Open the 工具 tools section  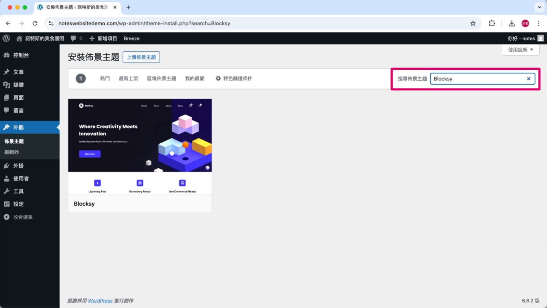pyautogui.click(x=18, y=191)
